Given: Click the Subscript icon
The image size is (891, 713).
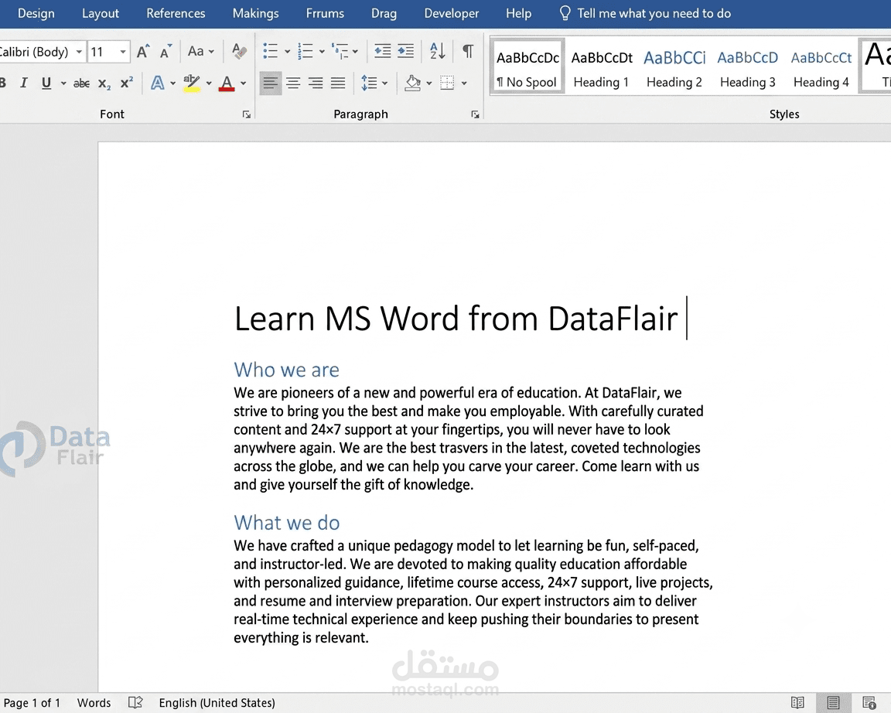Looking at the screenshot, I should [x=104, y=84].
